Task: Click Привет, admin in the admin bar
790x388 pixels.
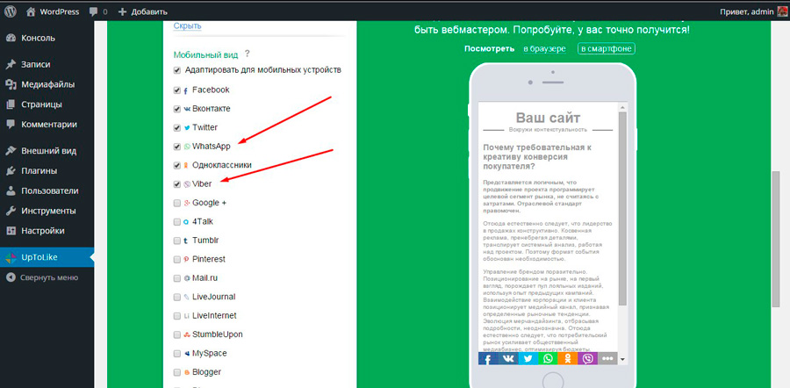Action: (747, 11)
